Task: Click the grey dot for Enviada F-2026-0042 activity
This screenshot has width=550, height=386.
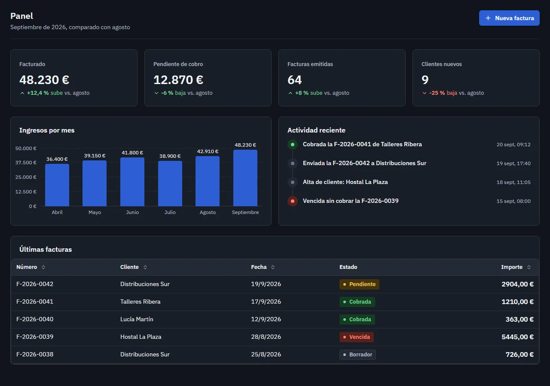Action: tap(293, 163)
